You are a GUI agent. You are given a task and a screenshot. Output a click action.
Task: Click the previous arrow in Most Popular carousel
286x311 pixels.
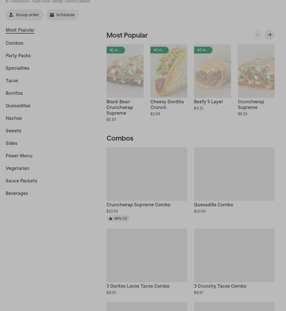pos(258,35)
